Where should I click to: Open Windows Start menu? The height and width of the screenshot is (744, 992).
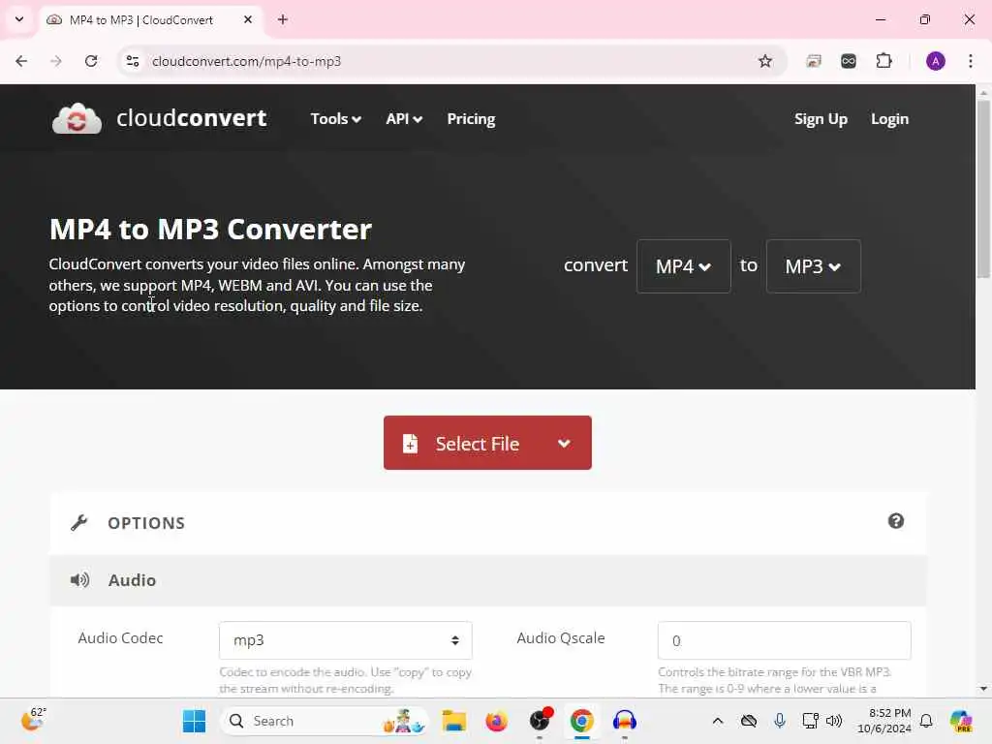[194, 721]
